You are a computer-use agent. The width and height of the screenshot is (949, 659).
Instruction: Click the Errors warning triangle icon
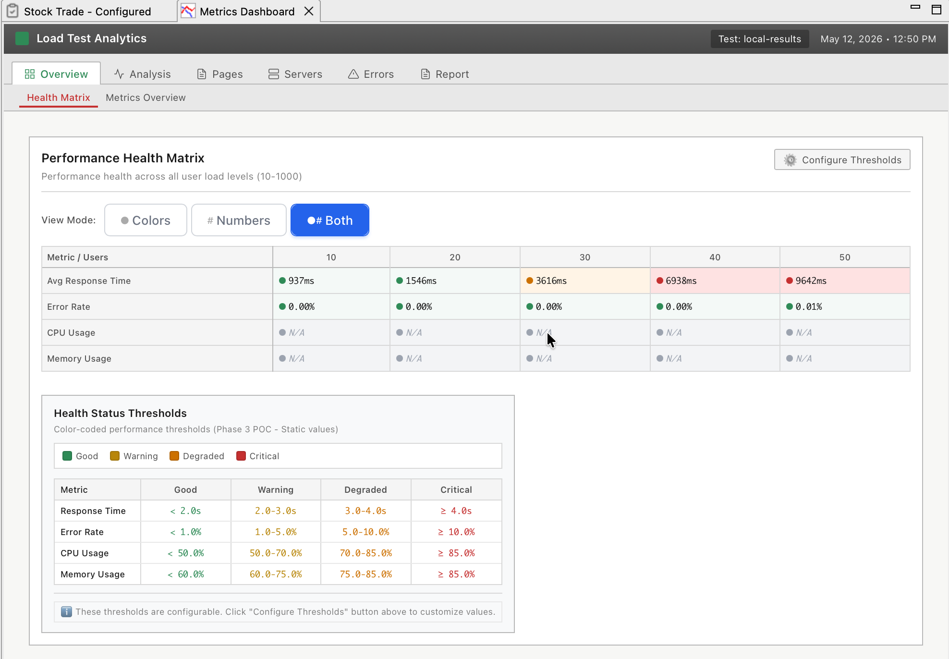[353, 74]
